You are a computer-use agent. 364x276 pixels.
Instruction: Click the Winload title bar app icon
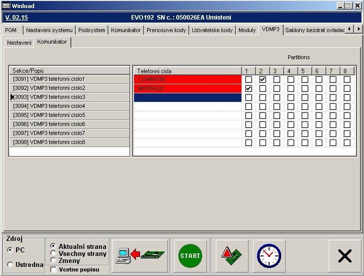click(5, 6)
